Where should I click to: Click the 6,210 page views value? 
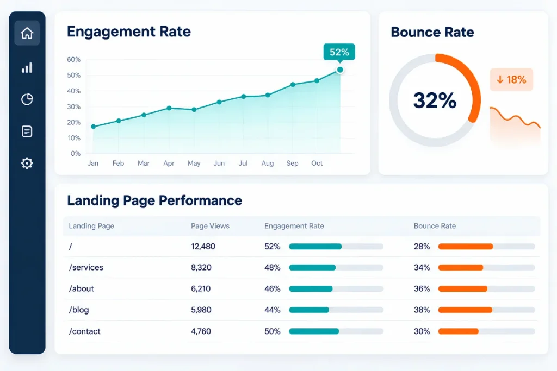[201, 289]
